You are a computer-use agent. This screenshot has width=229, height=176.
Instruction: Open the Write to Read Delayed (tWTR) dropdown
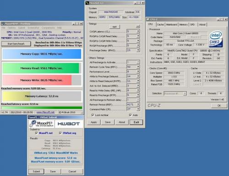138,81
